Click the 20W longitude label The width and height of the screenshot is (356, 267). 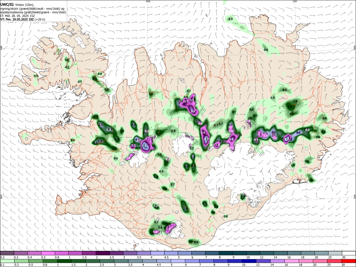[x=148, y=1]
